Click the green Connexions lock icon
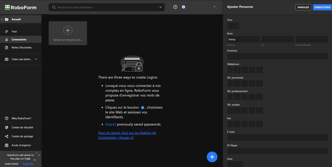This screenshot has height=167, width=332. 7,39
